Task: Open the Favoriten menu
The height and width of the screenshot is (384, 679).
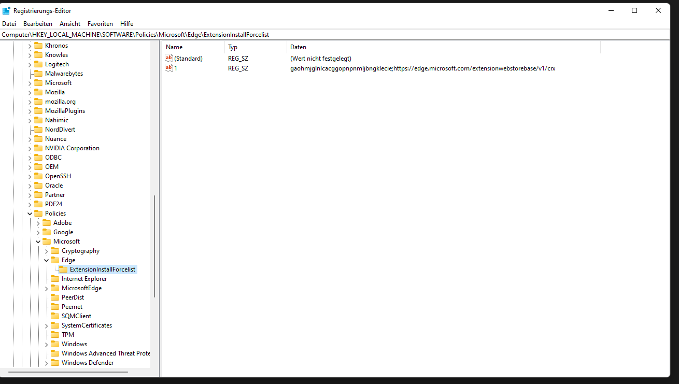Action: (100, 24)
